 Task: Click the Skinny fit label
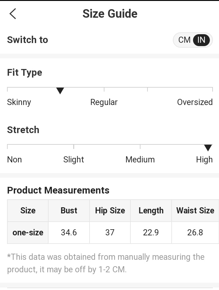(19, 102)
